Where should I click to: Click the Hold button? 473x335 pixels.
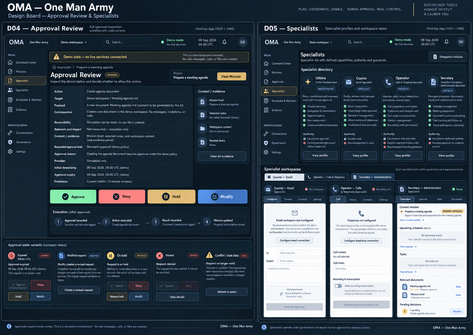pyautogui.click(x=171, y=197)
